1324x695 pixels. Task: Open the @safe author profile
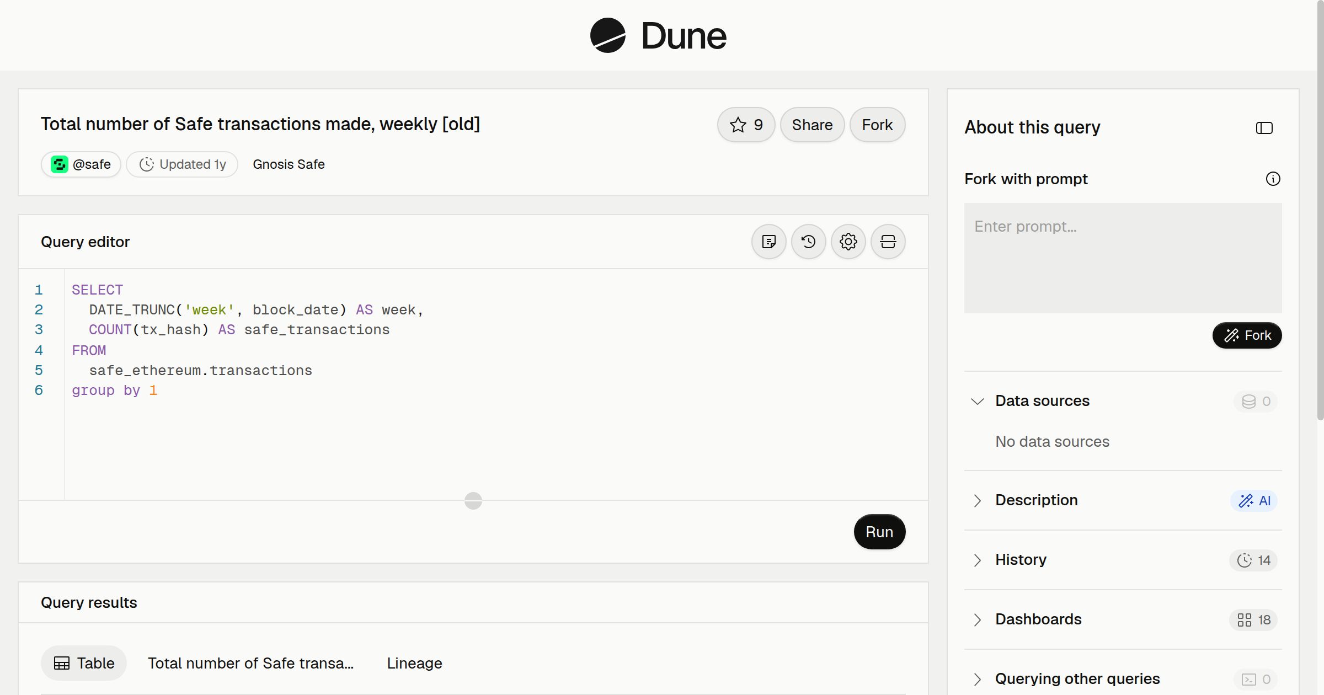tap(81, 164)
